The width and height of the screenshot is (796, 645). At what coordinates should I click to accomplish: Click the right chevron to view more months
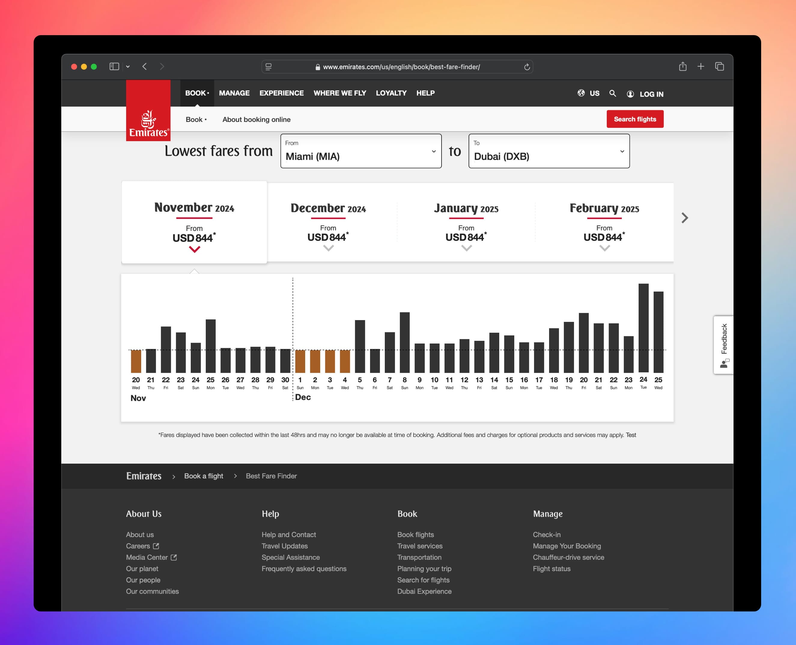tap(685, 218)
